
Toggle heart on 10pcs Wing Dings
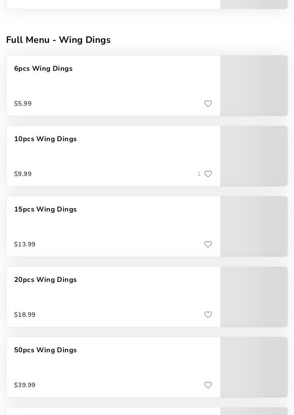pyautogui.click(x=208, y=174)
